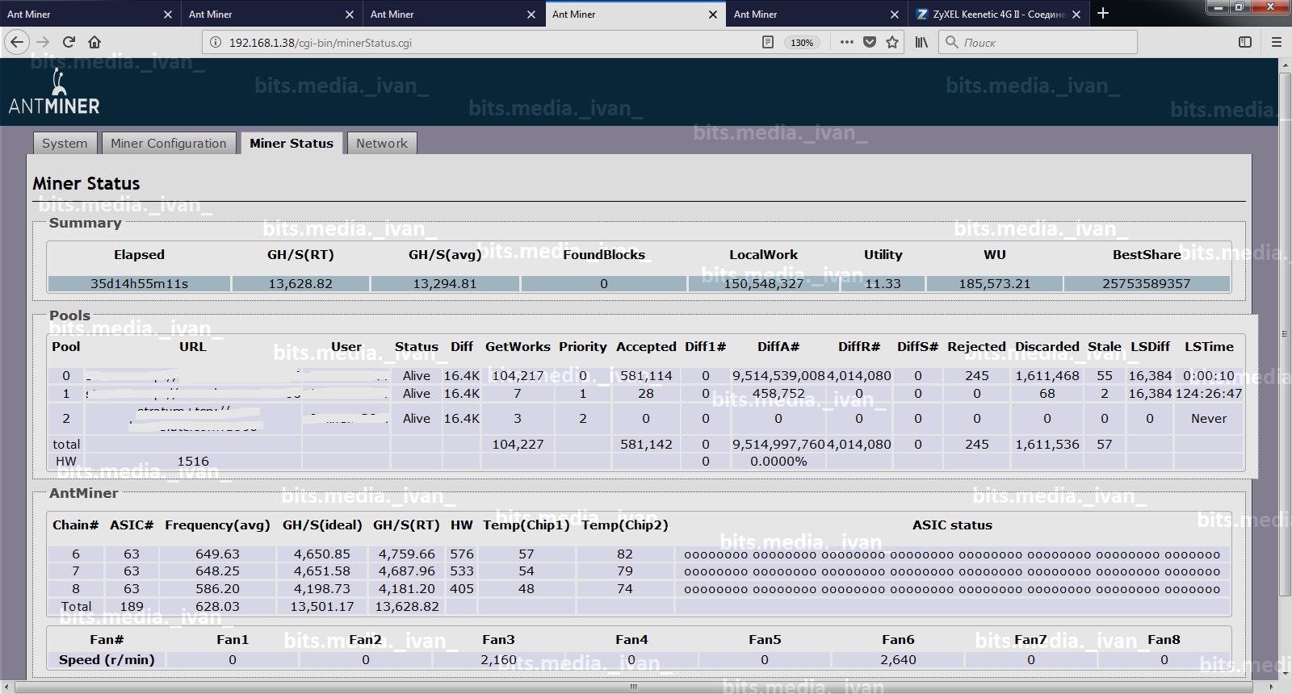Open the browser home page
1292x694 pixels.
coord(94,42)
